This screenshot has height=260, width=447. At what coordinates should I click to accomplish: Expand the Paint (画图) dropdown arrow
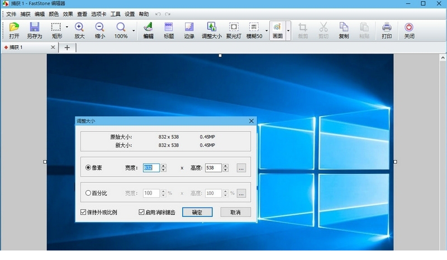click(x=288, y=30)
